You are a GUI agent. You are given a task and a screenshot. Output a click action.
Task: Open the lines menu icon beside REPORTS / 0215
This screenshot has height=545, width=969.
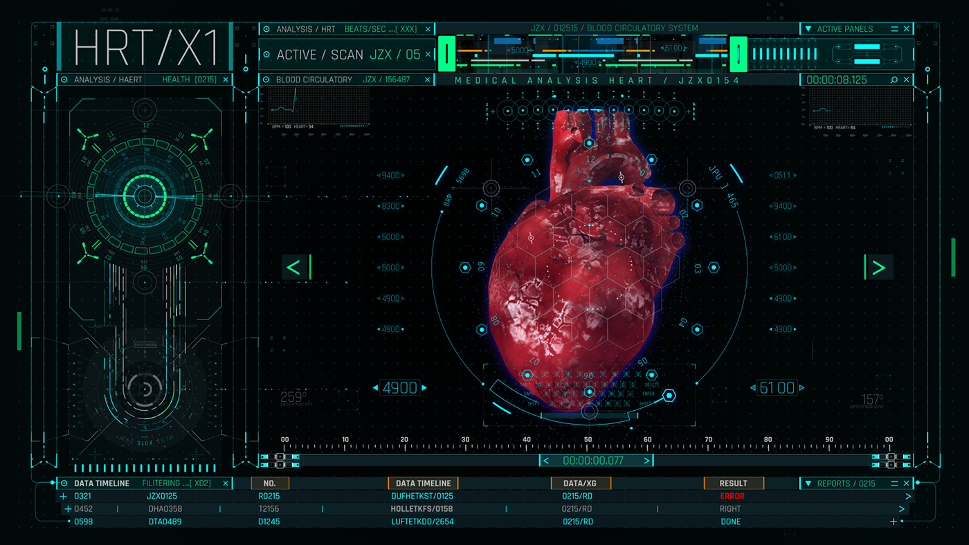[894, 483]
